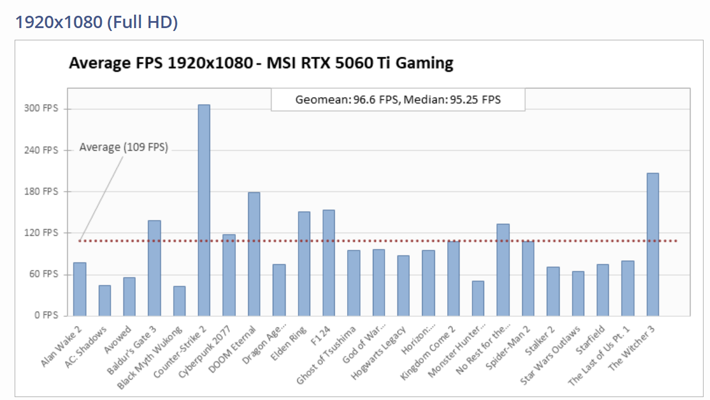The height and width of the screenshot is (400, 710).
Task: Select the No Rest for the... bar
Action: [503, 270]
